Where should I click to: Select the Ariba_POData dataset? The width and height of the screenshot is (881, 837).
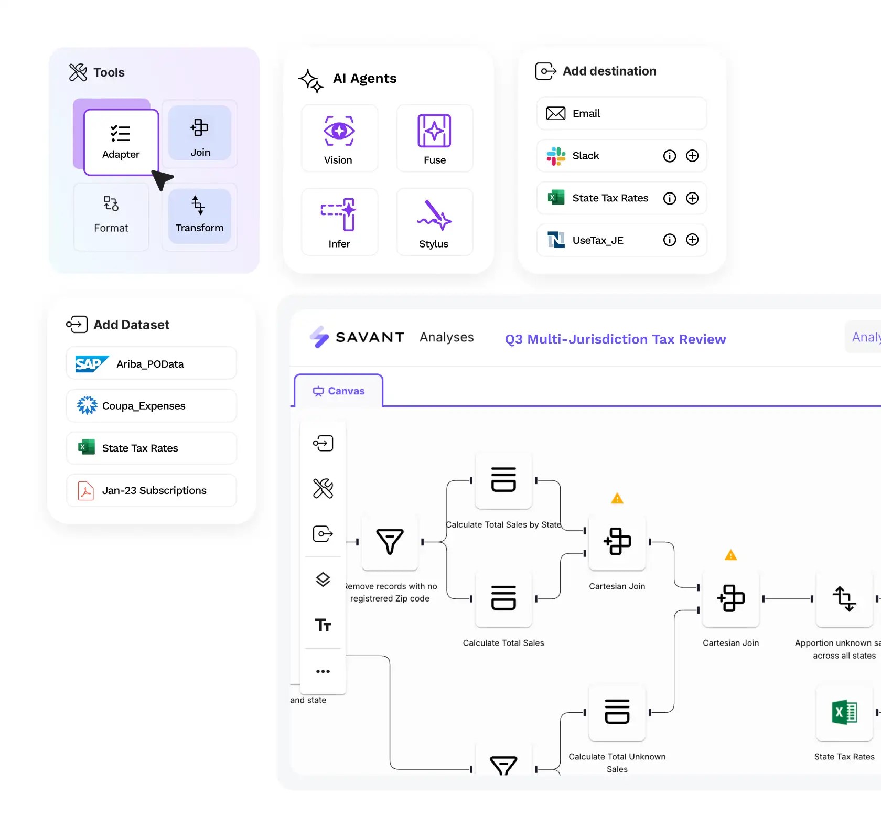tap(151, 363)
